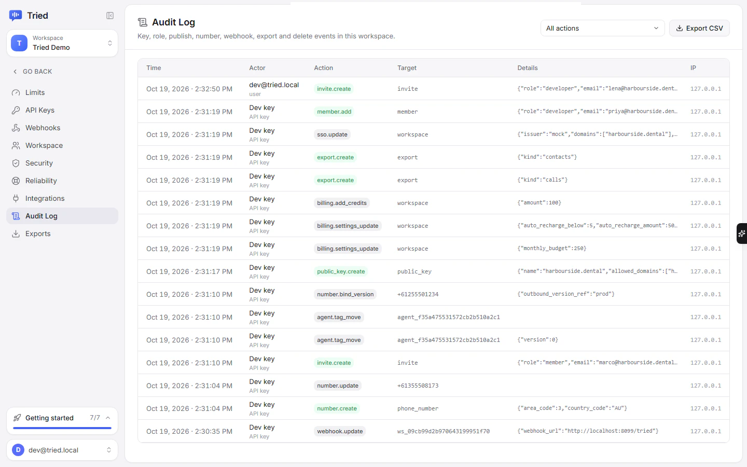Click the user avatar D icon

[18, 450]
